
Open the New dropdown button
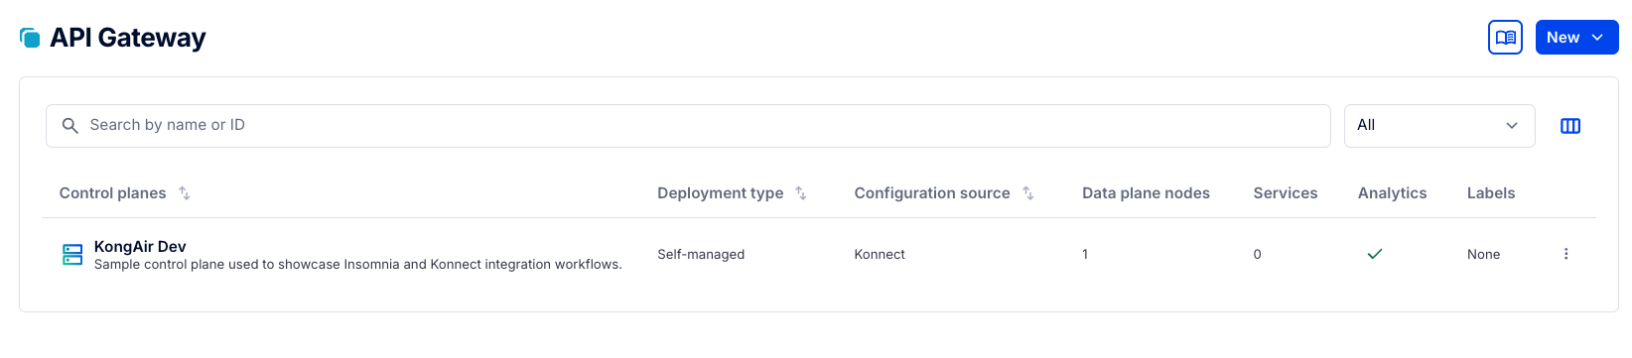1576,38
